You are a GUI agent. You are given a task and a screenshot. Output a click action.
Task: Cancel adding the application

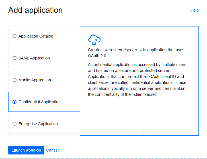click(52, 150)
